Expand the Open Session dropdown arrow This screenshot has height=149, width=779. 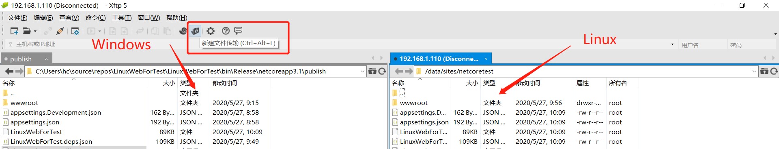(x=35, y=31)
